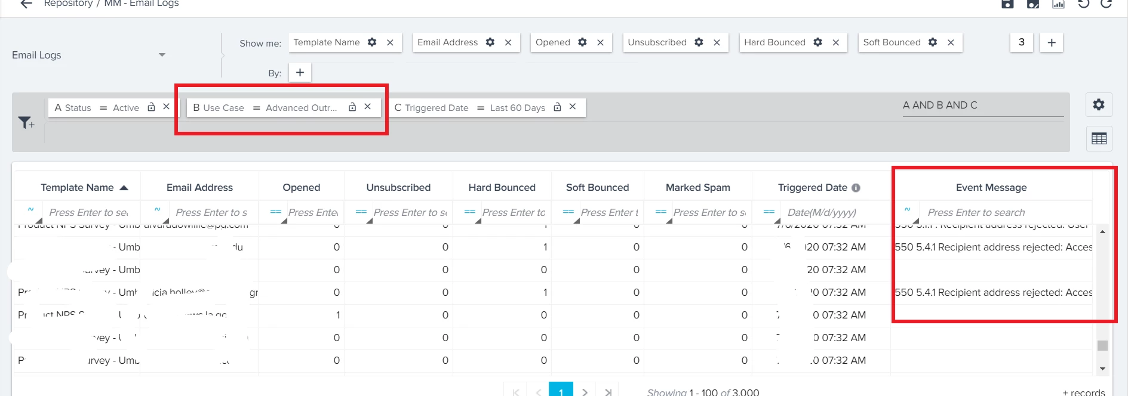Open the chart view icon in header

(1058, 4)
